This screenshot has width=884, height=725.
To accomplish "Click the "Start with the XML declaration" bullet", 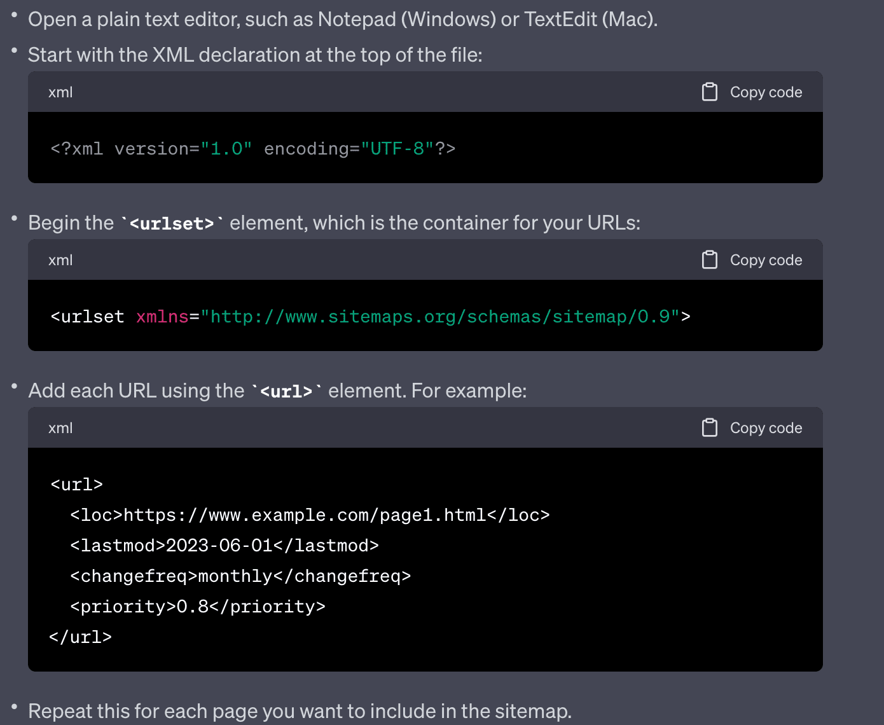I will [255, 55].
